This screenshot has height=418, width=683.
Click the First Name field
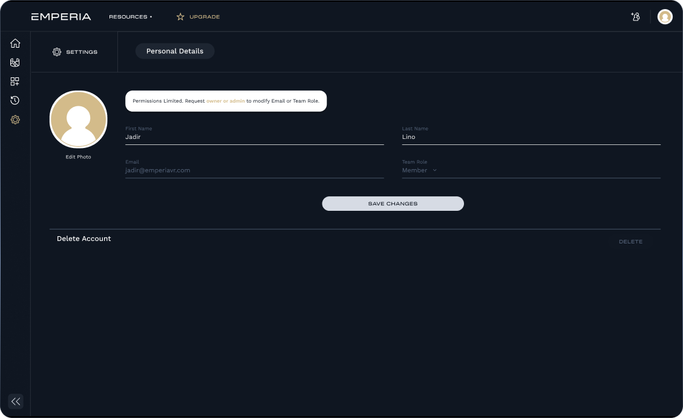pos(254,137)
